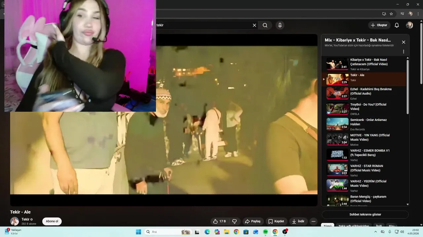
Task: Open Microsoft 365 Copilot taskbar icon
Action: pyautogui.click(x=217, y=232)
